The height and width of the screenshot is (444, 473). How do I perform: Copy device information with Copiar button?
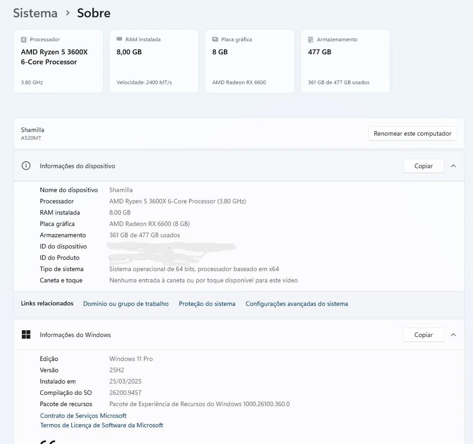[x=423, y=166]
